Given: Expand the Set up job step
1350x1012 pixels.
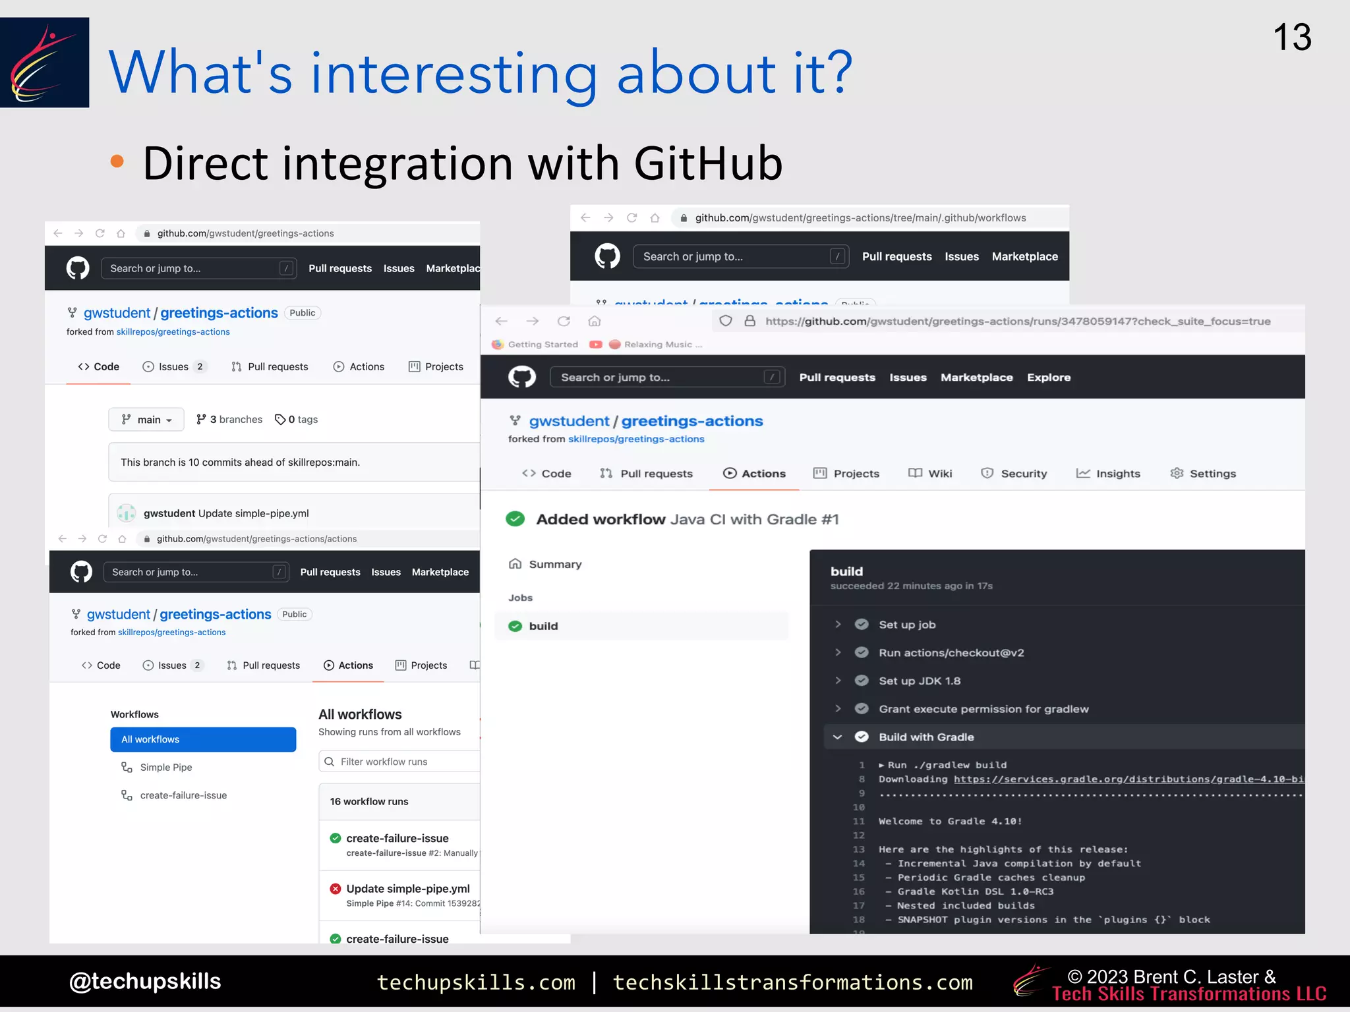Looking at the screenshot, I should (x=838, y=625).
